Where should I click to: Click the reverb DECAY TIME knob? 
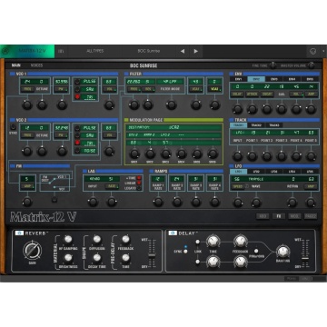[97, 258]
